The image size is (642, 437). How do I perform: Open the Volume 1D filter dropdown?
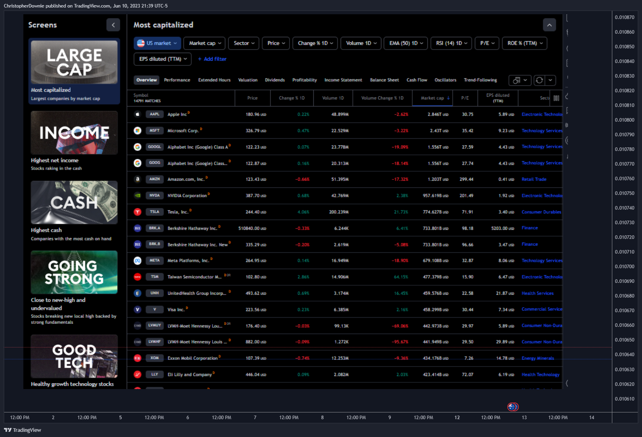[361, 43]
